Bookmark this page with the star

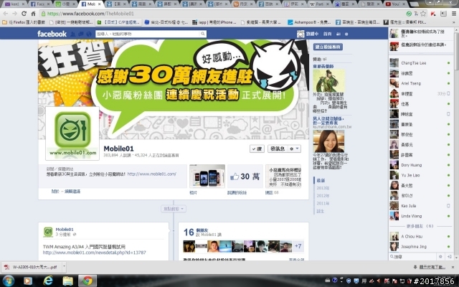pos(423,14)
